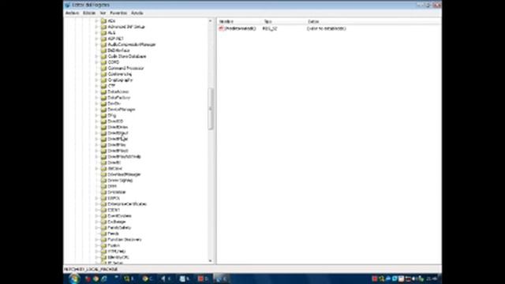
Task: Click the Command Processor folder icon
Action: point(103,69)
